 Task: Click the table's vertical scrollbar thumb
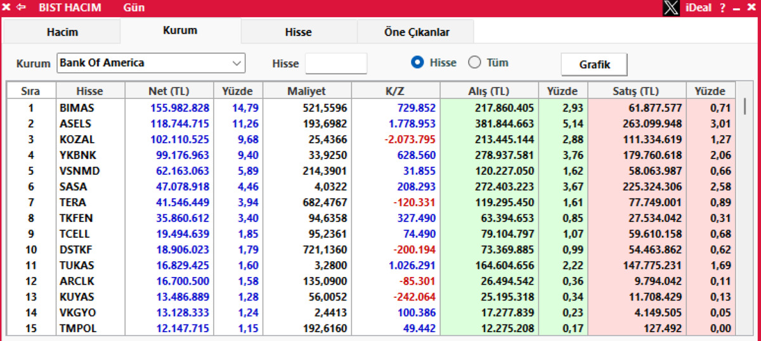(x=745, y=107)
